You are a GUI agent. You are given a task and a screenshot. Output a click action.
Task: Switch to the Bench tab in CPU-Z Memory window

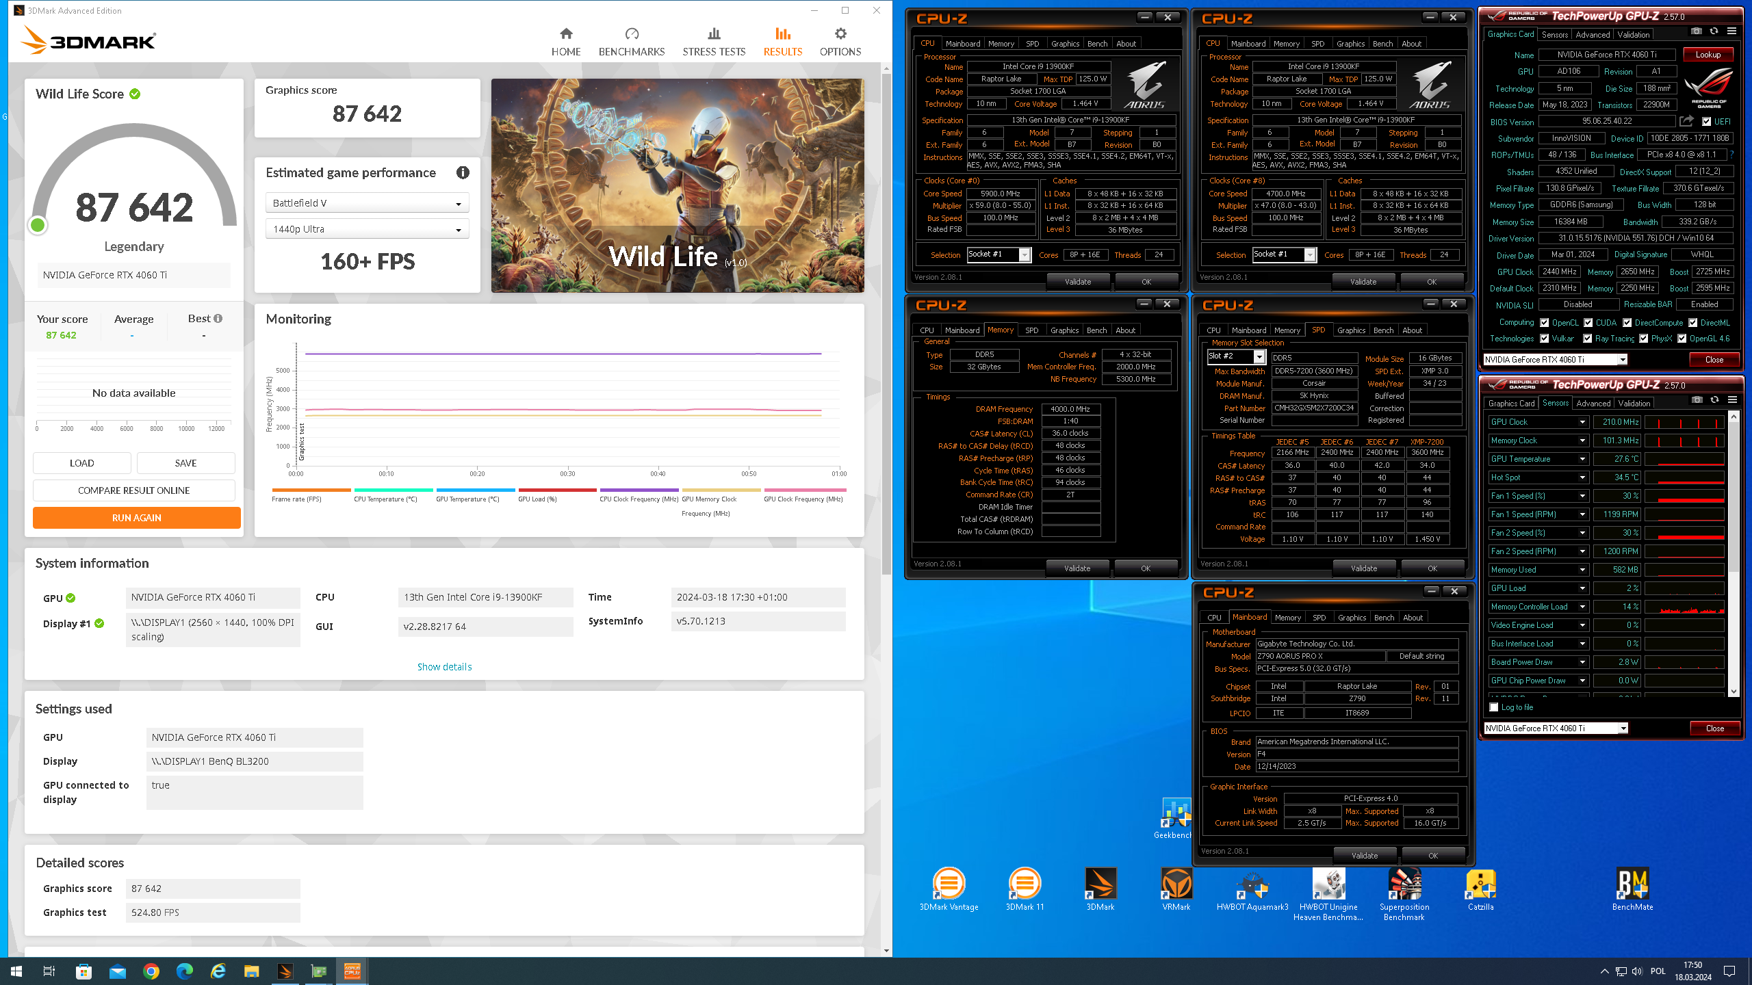click(x=1096, y=330)
